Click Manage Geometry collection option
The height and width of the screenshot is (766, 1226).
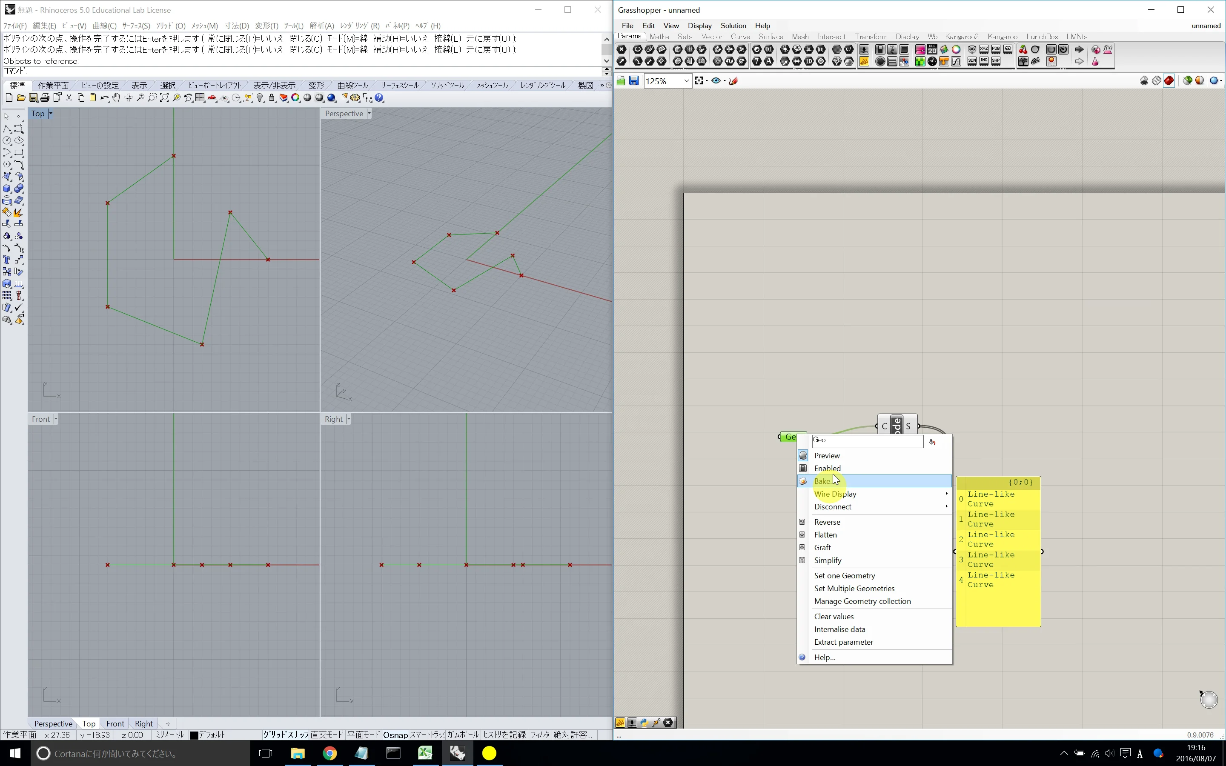click(x=875, y=601)
